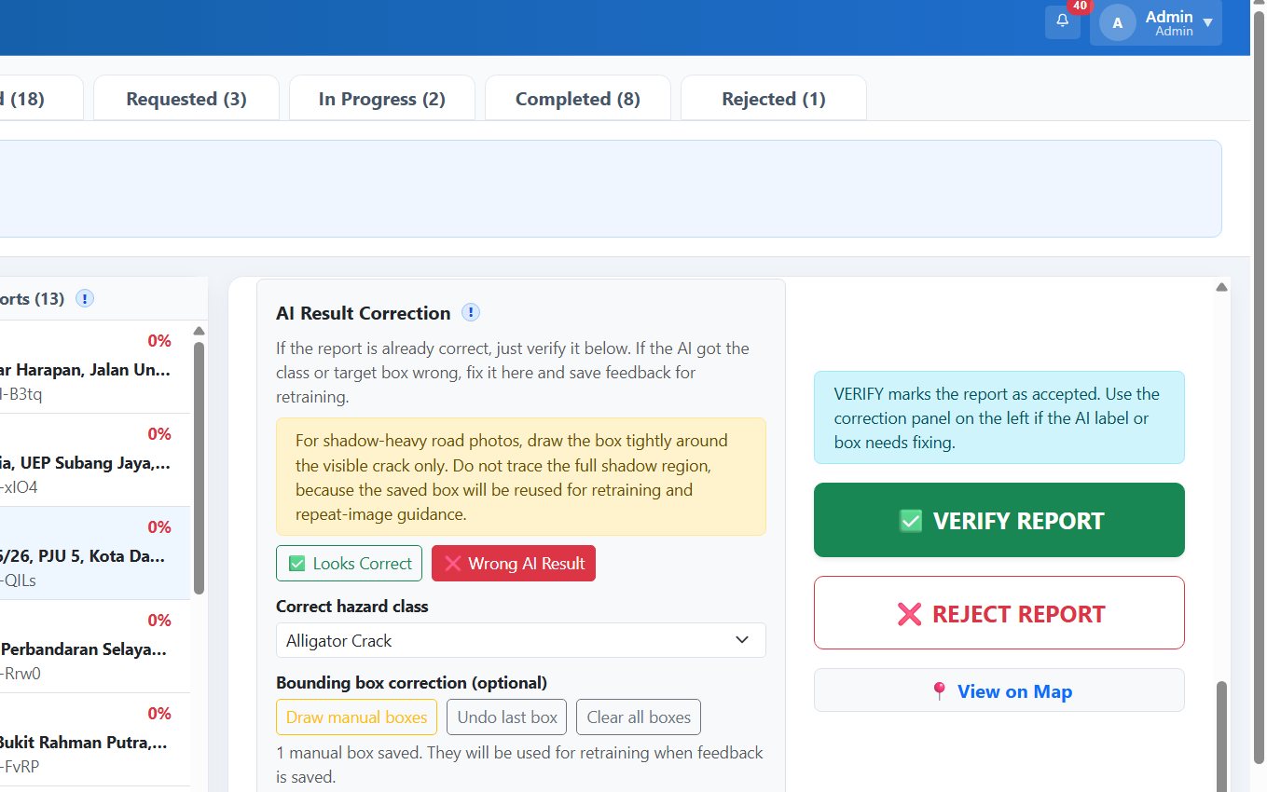Clear all boxes
1267x792 pixels.
(639, 717)
